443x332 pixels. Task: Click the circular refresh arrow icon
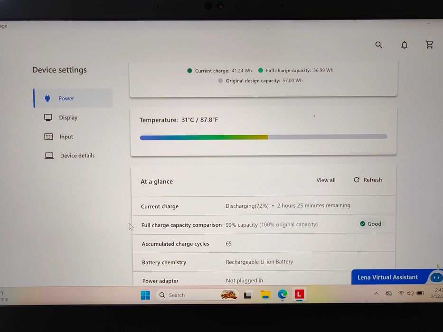[x=357, y=180]
